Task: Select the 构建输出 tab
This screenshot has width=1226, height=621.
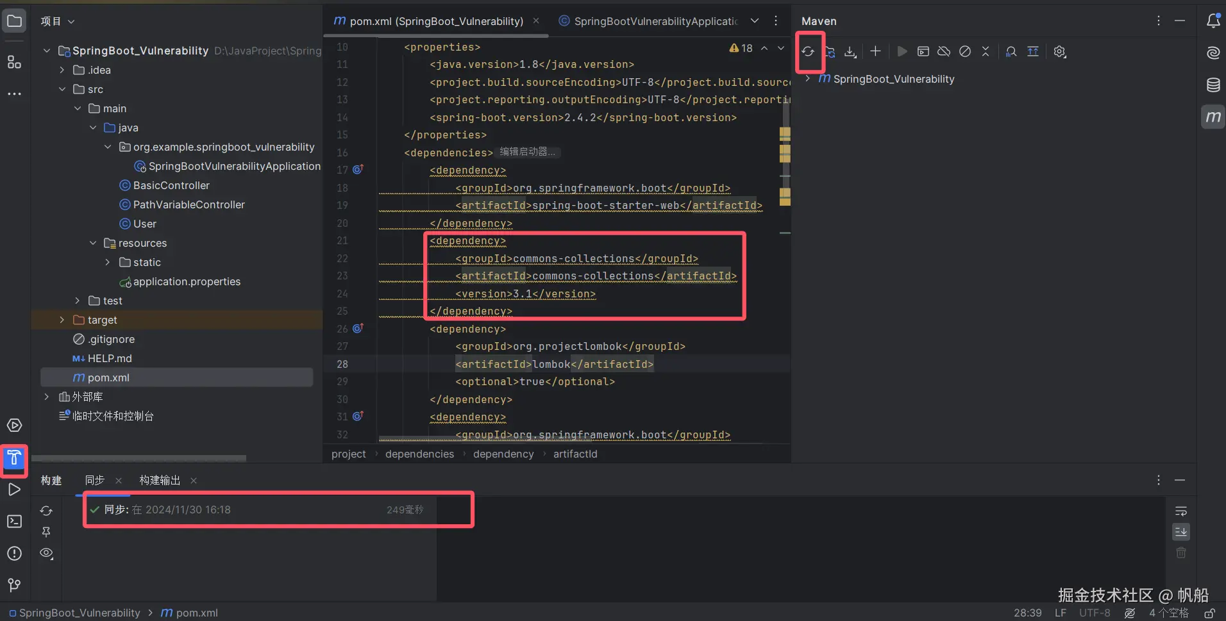Action: pos(160,481)
